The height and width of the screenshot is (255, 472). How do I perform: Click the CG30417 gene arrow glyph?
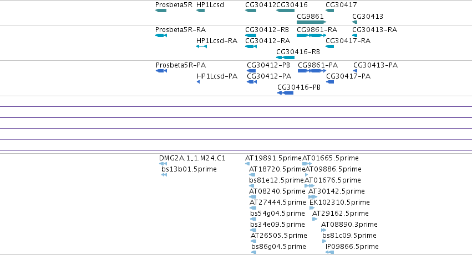[x=330, y=11]
